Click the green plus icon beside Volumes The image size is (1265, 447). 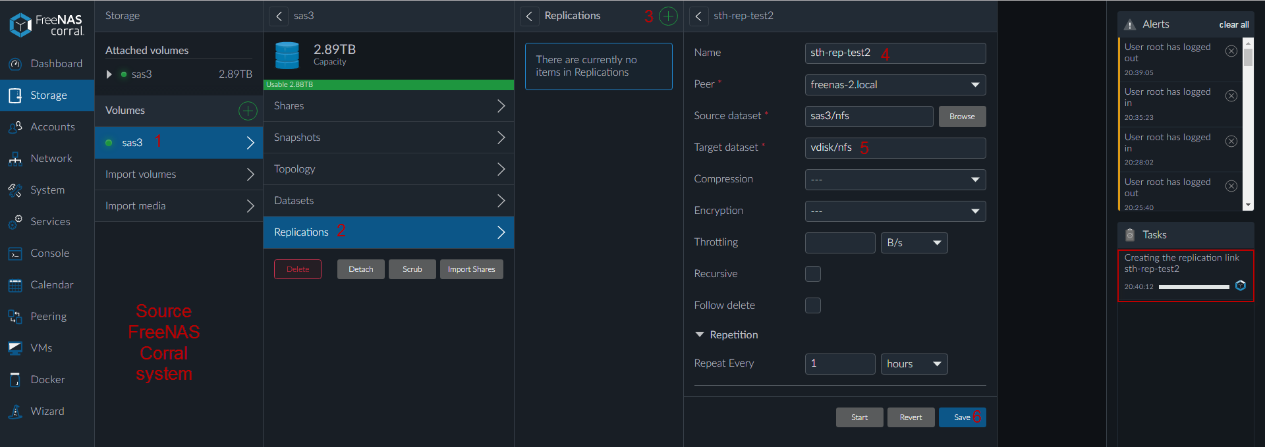click(248, 111)
